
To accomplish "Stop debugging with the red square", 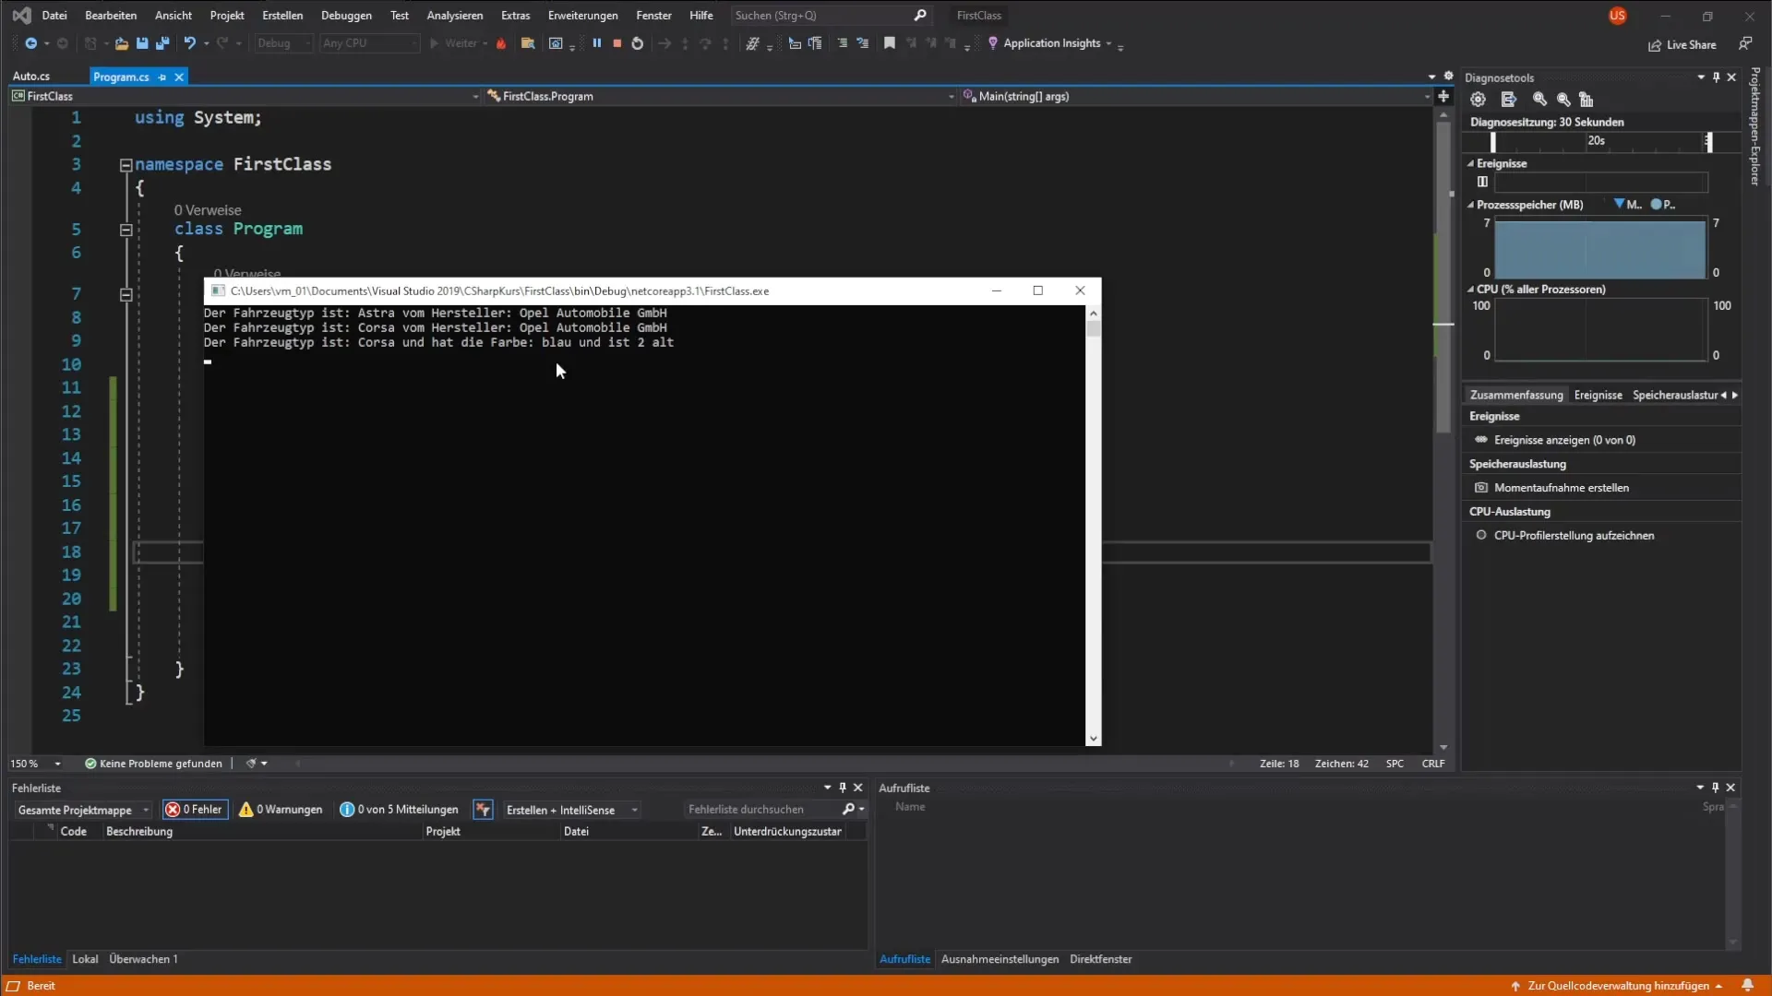I will coord(617,43).
